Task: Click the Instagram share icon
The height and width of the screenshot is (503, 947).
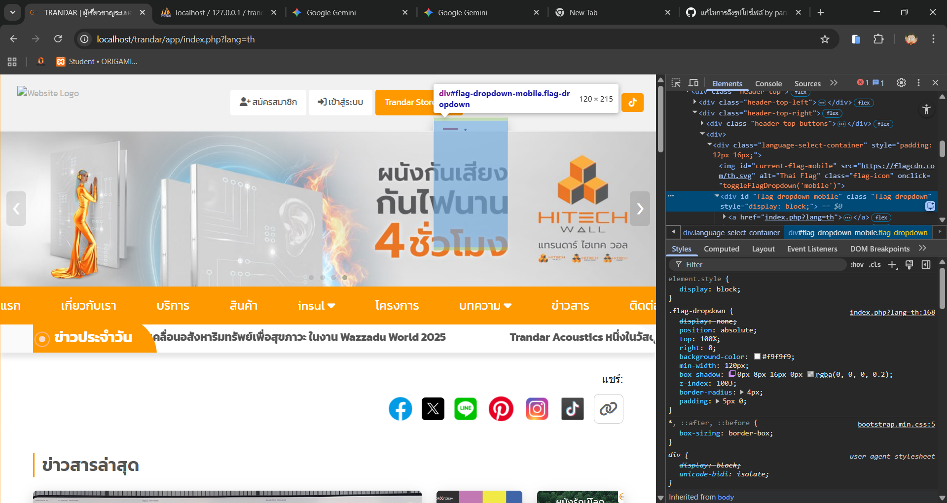Action: click(x=537, y=409)
